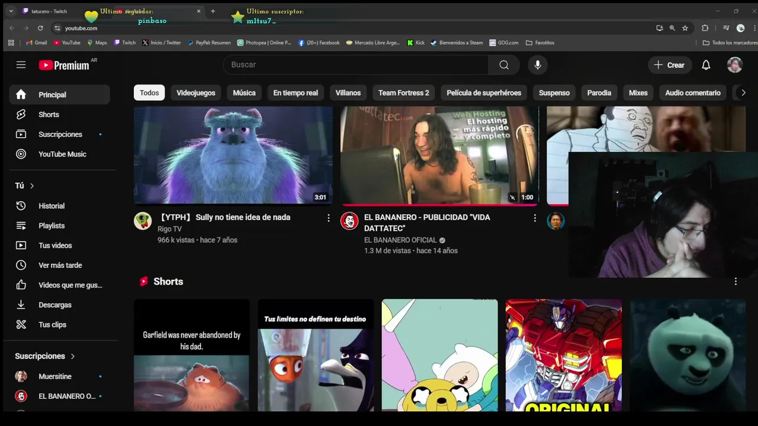Open the Facebook bookmark
The width and height of the screenshot is (758, 426).
tap(319, 43)
